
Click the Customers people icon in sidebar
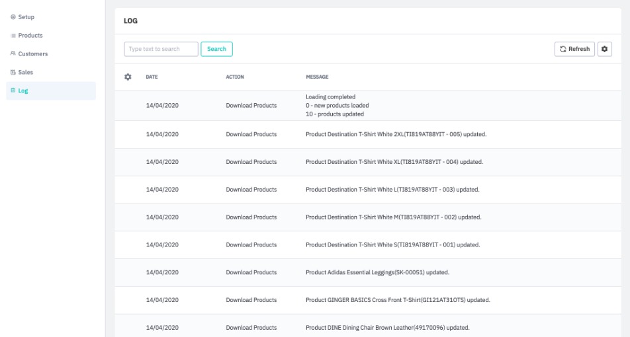click(11, 54)
